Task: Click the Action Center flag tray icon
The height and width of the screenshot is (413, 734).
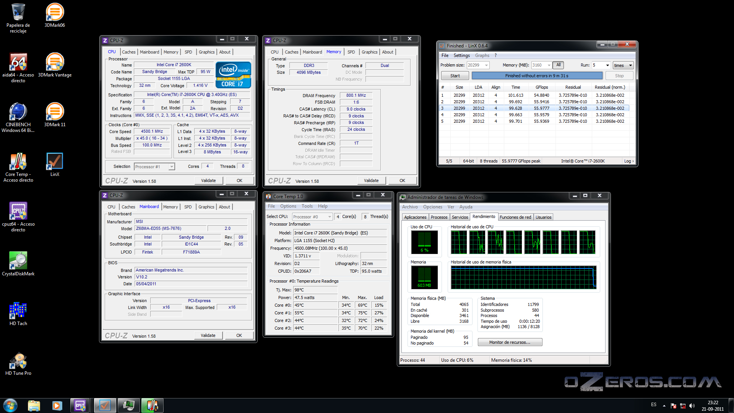Action: point(674,406)
